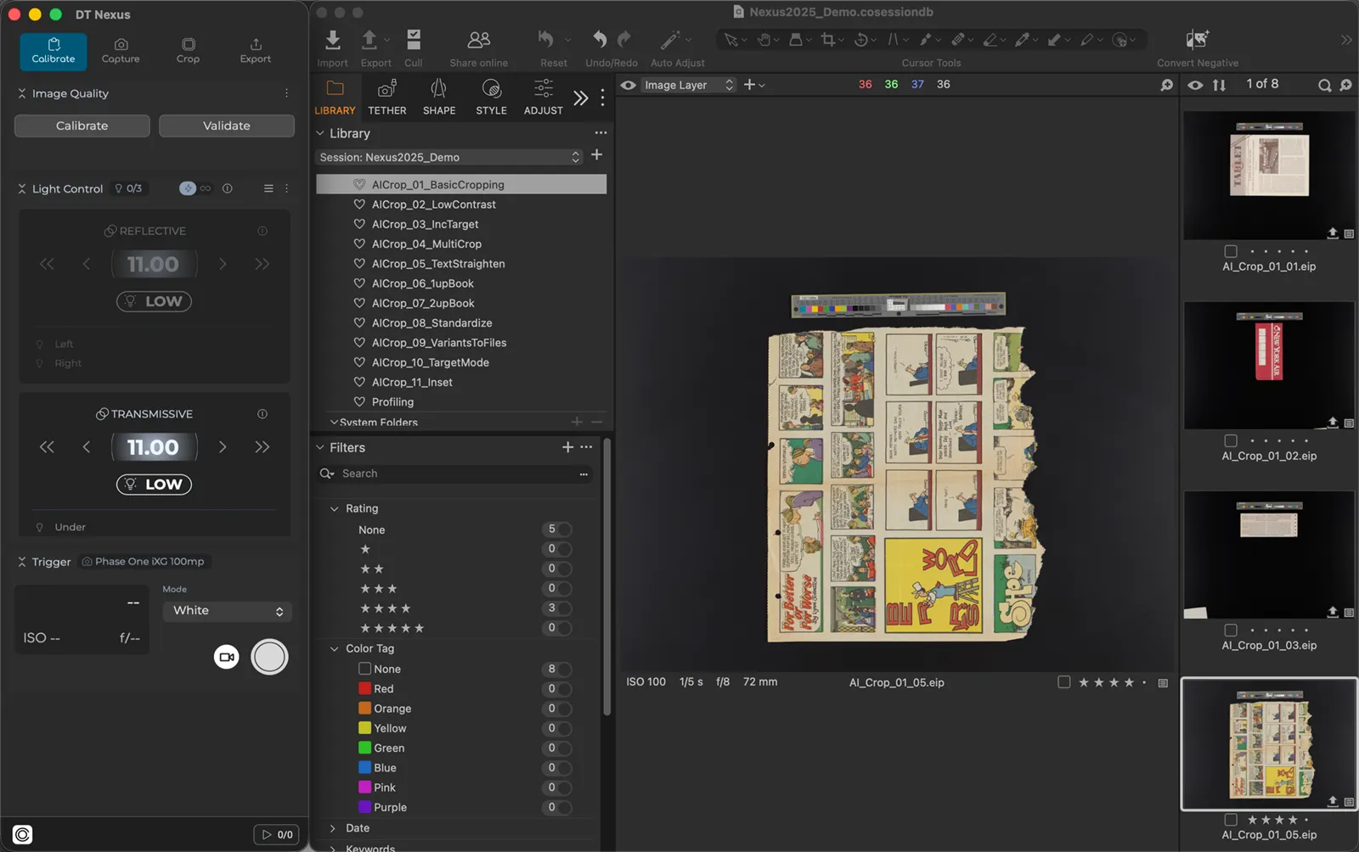Click the Calibrate button in Image Quality
This screenshot has height=852, width=1359.
point(82,126)
